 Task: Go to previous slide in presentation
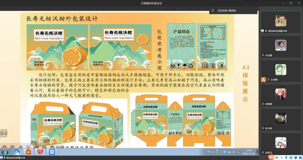[x=4, y=147]
